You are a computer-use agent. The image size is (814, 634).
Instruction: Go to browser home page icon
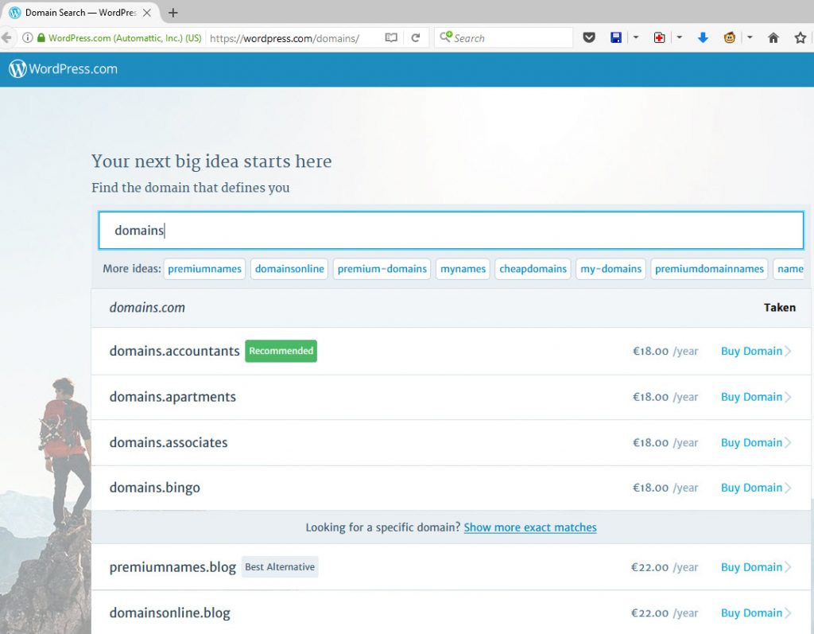[x=773, y=37]
